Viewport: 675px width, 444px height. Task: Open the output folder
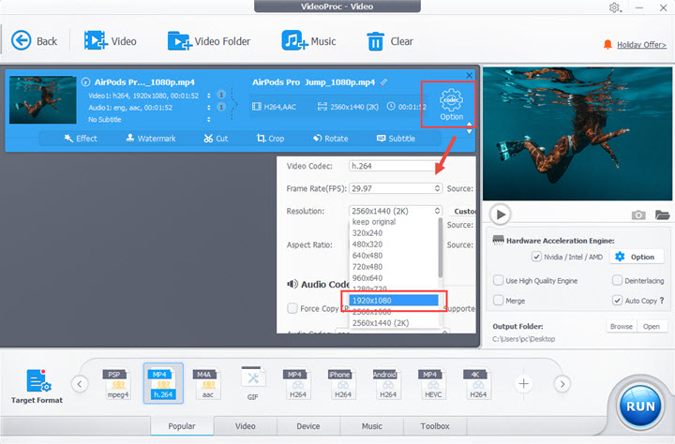[x=652, y=327]
